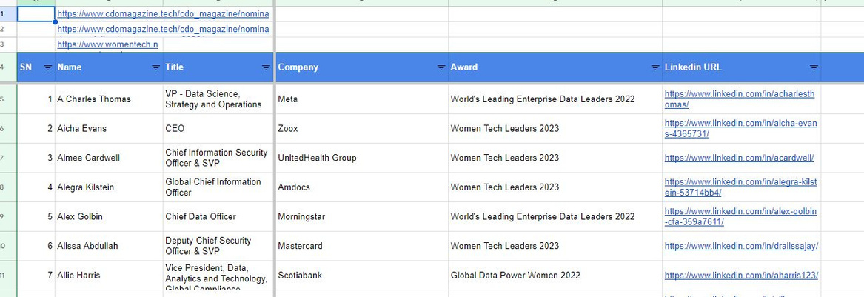This screenshot has height=297, width=864.
Task: Open the SN column filter icon
Action: click(x=48, y=68)
